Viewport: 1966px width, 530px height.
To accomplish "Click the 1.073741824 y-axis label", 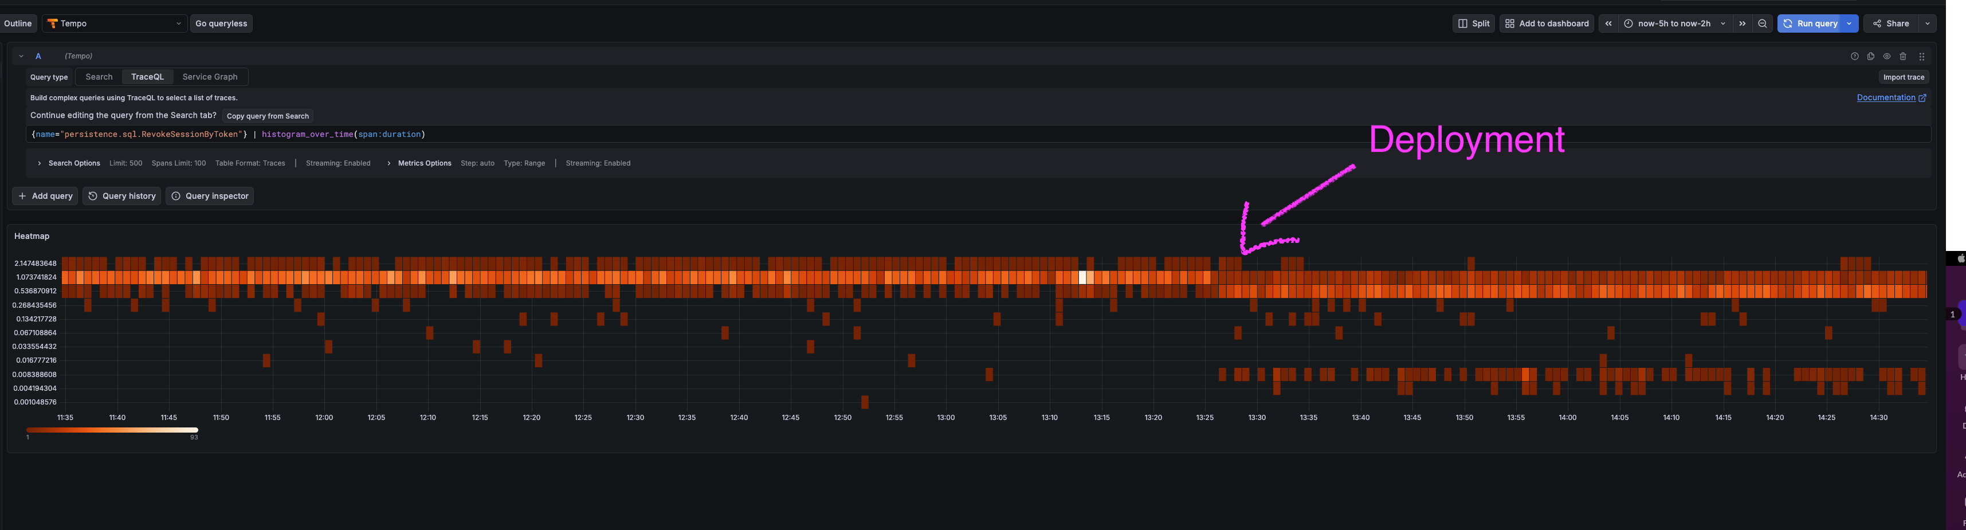I will [x=36, y=277].
